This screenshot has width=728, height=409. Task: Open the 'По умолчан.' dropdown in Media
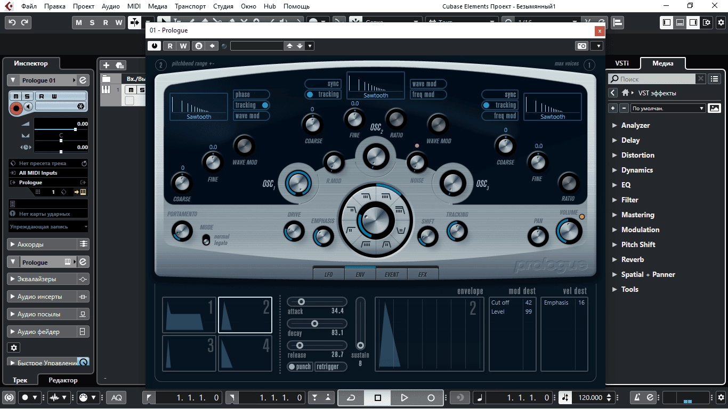[x=668, y=108]
